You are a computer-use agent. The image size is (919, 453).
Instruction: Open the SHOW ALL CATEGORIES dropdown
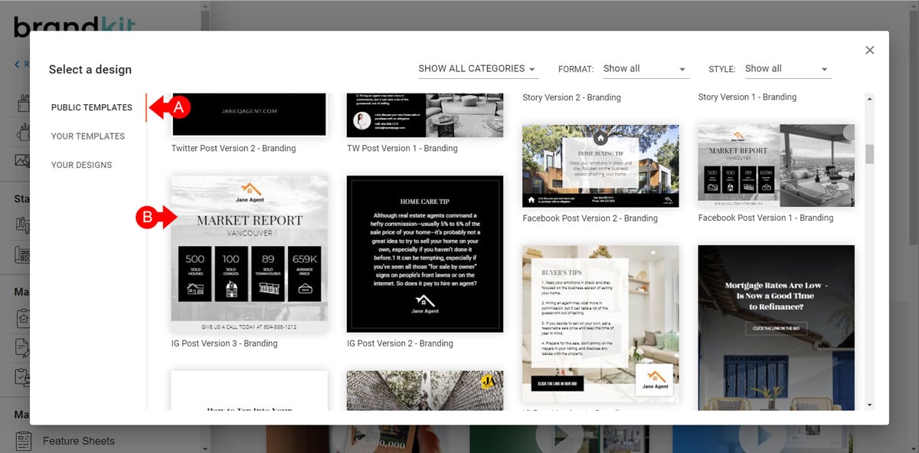click(x=478, y=68)
